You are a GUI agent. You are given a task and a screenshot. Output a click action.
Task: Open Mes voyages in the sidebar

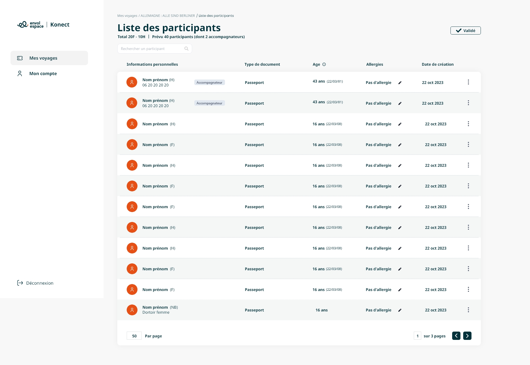coord(43,58)
